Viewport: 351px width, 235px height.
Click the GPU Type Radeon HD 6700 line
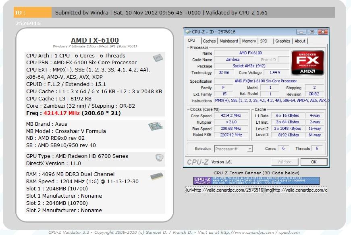(77, 156)
